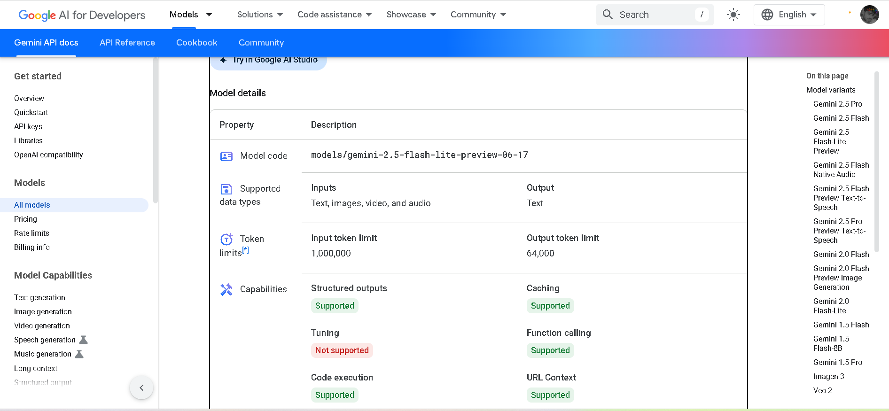
Task: Open Quickstart in the sidebar
Action: (31, 112)
